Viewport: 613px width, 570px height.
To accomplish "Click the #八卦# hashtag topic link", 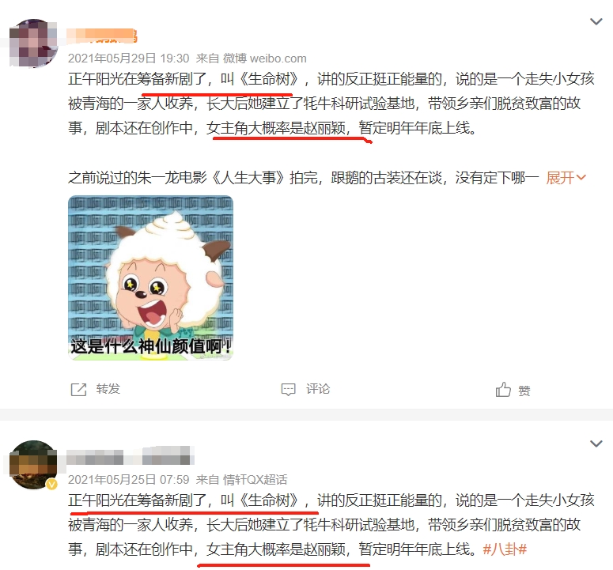I will click(505, 549).
